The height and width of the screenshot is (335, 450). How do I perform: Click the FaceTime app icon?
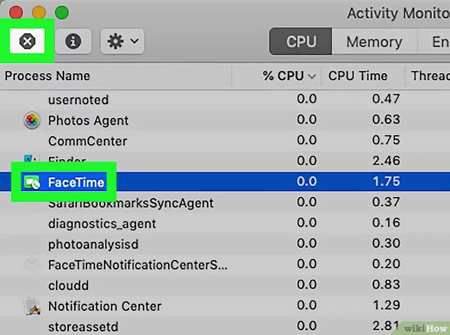[32, 182]
